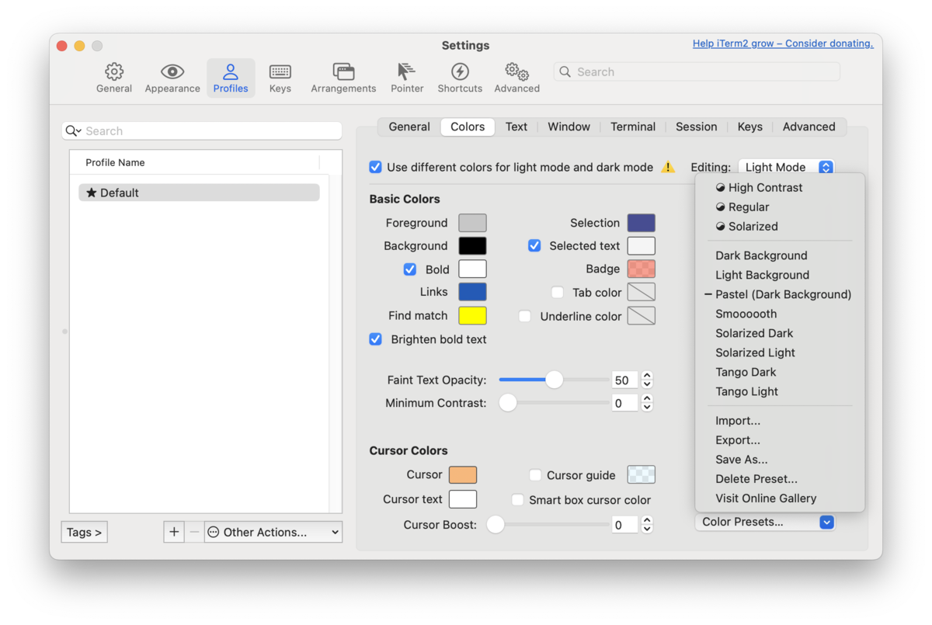Click the remove profile minus button
This screenshot has height=625, width=932.
(x=194, y=532)
